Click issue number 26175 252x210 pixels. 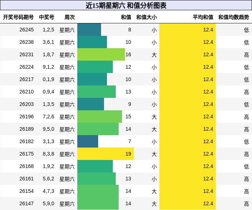click(x=26, y=154)
